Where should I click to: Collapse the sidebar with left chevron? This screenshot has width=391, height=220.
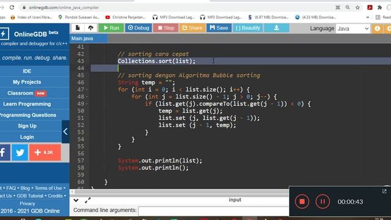click(65, 131)
